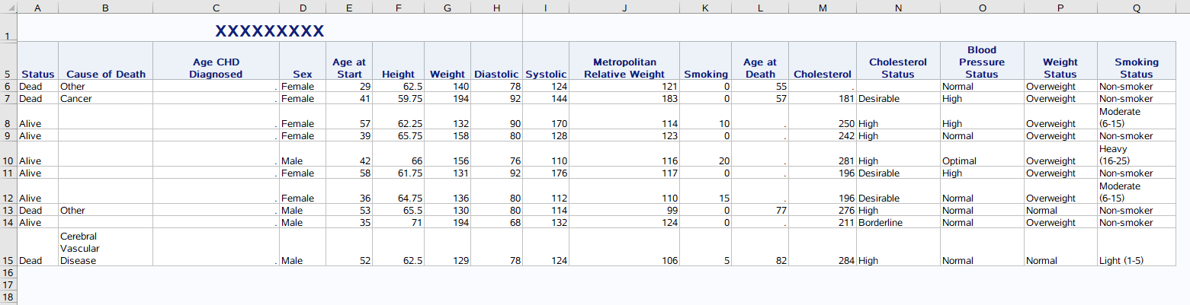Select the Age CHD Diagnosed header cell
The height and width of the screenshot is (305, 1190).
[x=216, y=68]
